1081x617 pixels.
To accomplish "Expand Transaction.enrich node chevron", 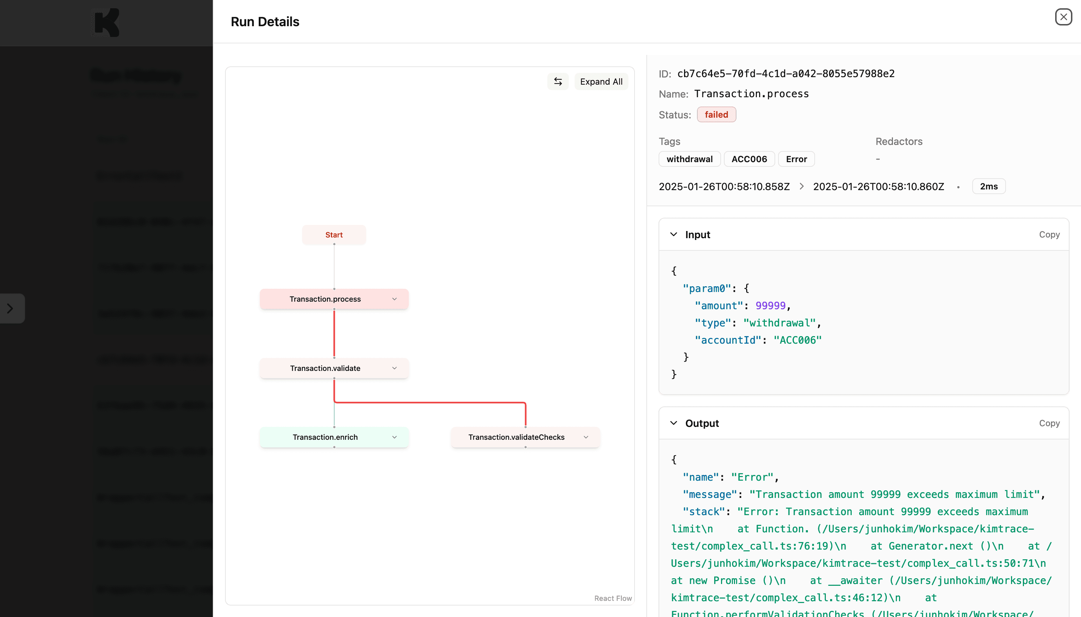I will coord(394,437).
